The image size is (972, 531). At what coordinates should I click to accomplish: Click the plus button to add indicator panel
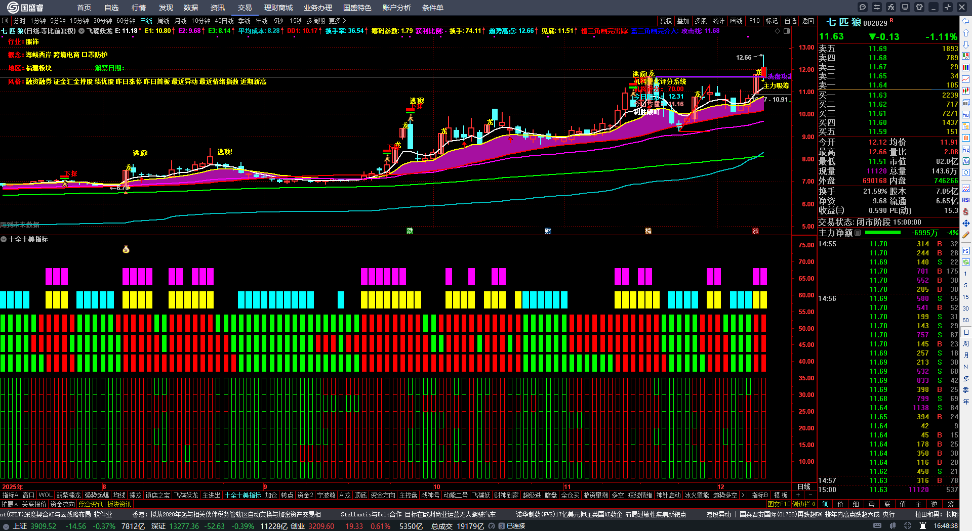point(798,495)
